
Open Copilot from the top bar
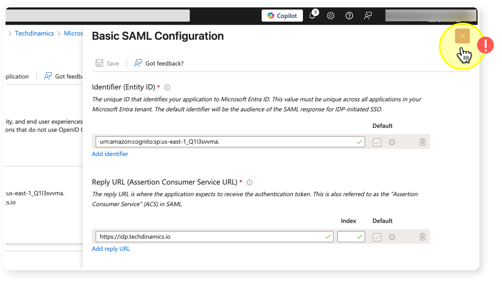coord(282,16)
